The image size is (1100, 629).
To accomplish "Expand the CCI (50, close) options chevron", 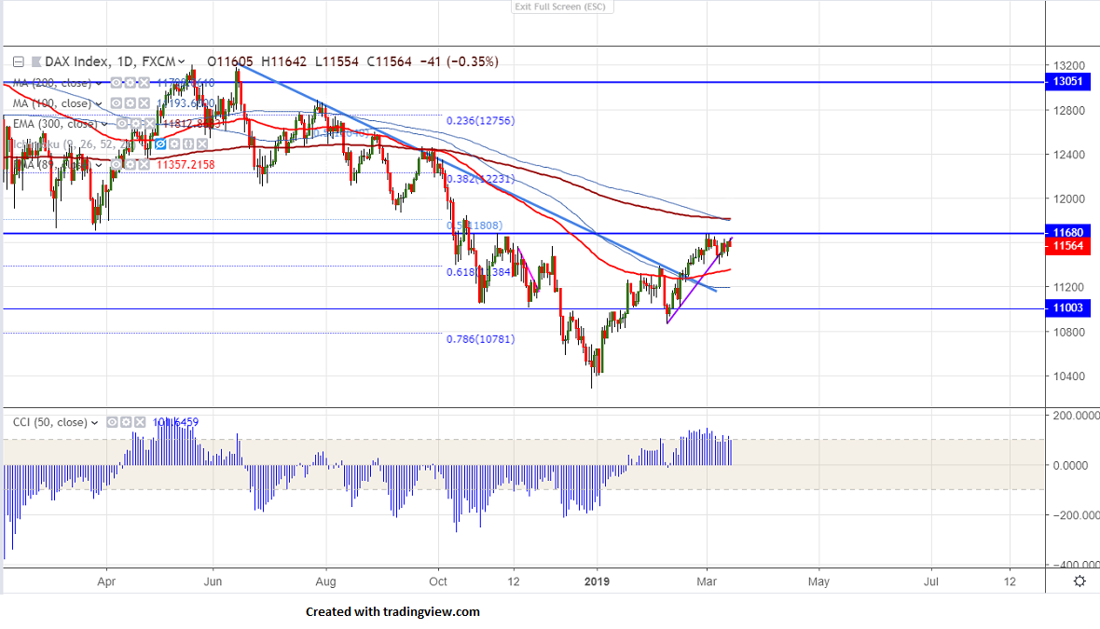I will (94, 423).
